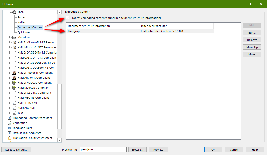Expand XML 2: Author-IT Compliant node
This screenshot has height=155, width=267.
[x=10, y=73]
